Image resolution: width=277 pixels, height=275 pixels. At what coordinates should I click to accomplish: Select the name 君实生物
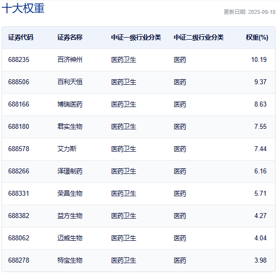coord(70,127)
